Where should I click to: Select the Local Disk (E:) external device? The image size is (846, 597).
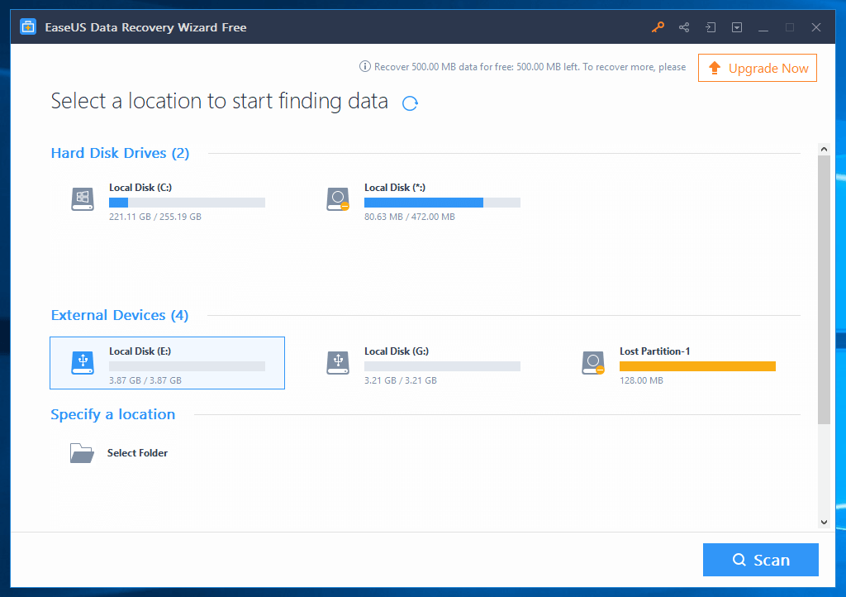tap(167, 363)
